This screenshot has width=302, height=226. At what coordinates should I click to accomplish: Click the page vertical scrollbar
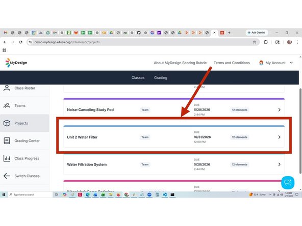tap(300, 131)
